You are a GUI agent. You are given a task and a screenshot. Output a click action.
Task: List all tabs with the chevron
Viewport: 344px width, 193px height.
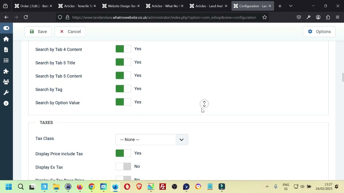[x=291, y=6]
